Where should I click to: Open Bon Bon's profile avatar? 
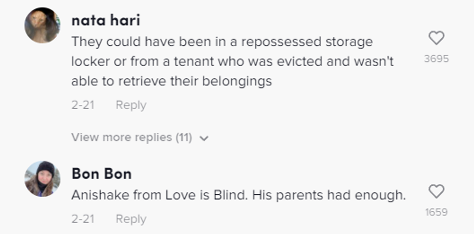(x=42, y=179)
